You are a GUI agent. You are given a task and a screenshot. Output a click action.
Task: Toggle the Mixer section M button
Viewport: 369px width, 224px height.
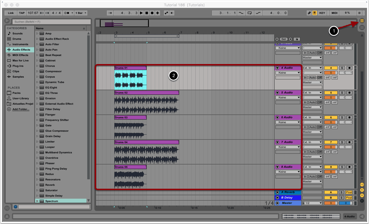pyautogui.click(x=362, y=195)
